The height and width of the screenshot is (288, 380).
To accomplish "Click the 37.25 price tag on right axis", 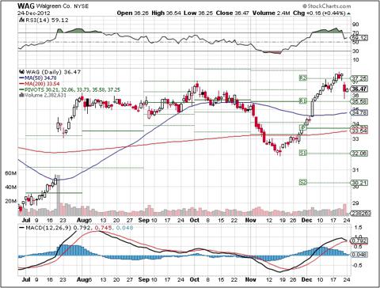I will [x=359, y=78].
